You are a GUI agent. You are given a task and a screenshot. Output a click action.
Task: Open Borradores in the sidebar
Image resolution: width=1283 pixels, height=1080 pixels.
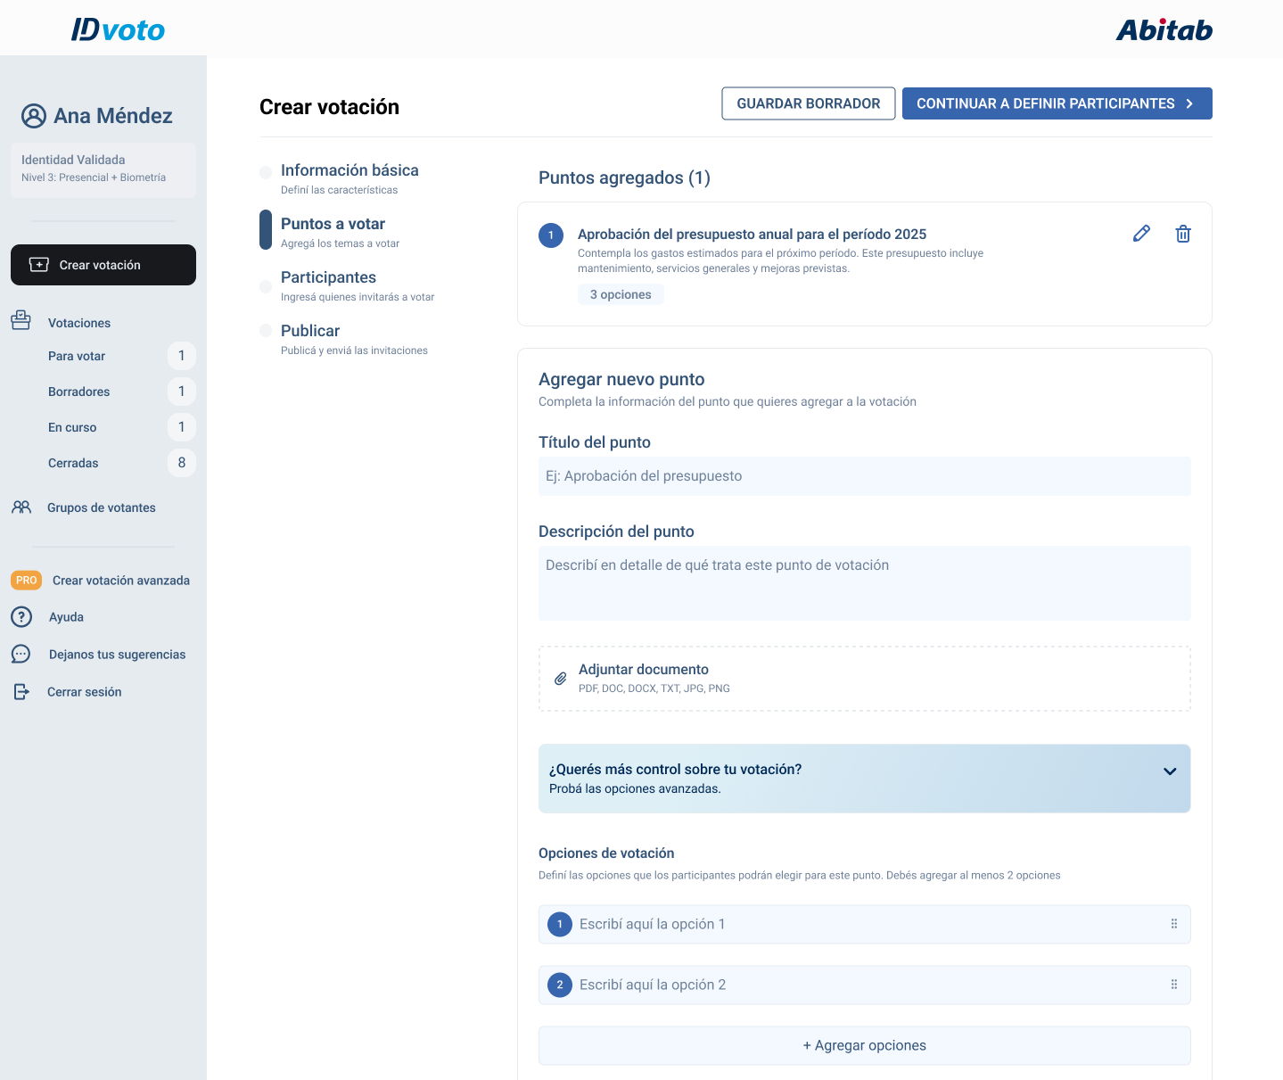coord(79,392)
